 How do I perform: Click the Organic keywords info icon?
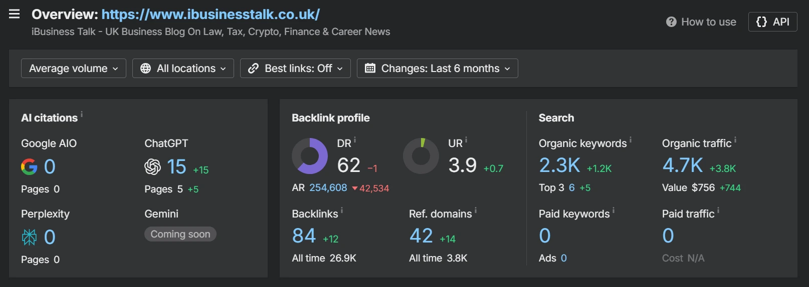tap(631, 140)
